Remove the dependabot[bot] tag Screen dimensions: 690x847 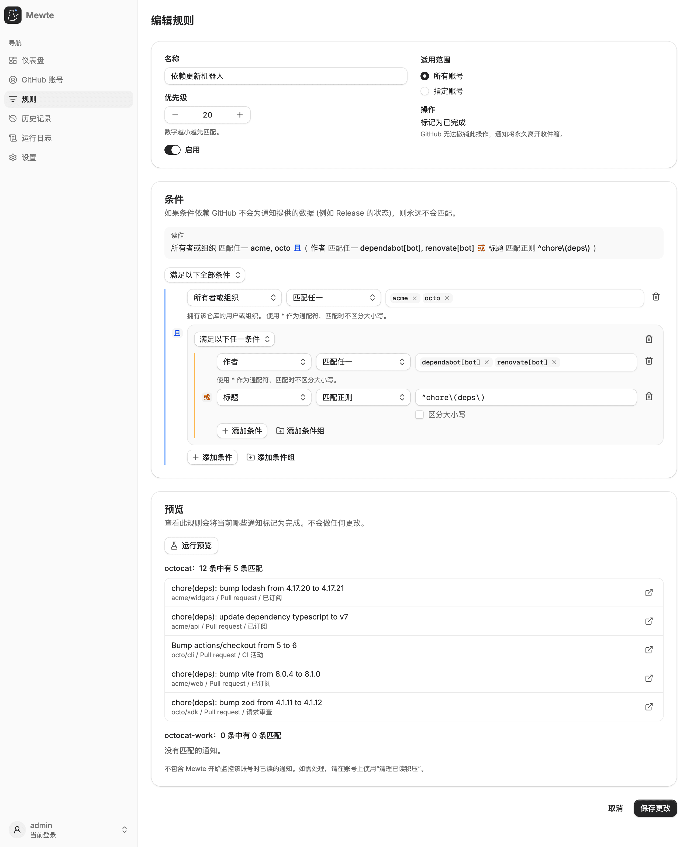487,362
